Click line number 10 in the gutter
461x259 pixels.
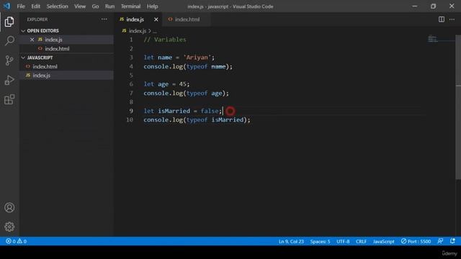130,120
